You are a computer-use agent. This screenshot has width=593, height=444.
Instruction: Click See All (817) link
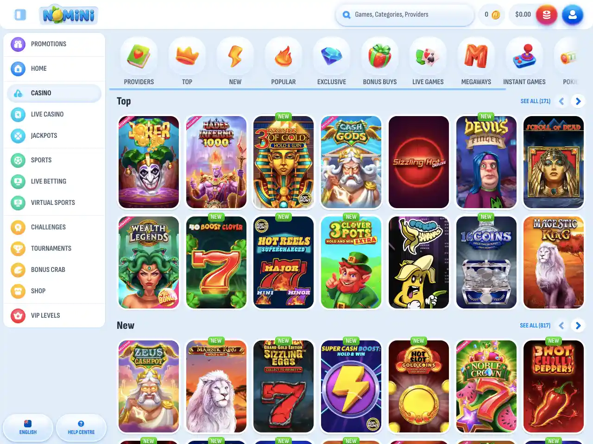535,326
